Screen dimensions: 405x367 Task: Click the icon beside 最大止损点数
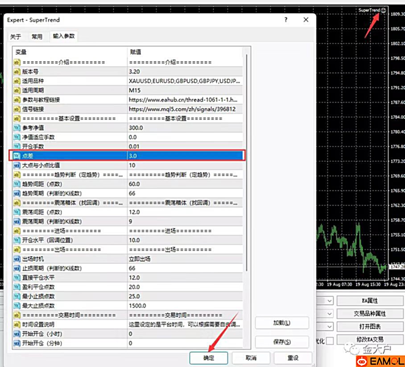(x=17, y=305)
